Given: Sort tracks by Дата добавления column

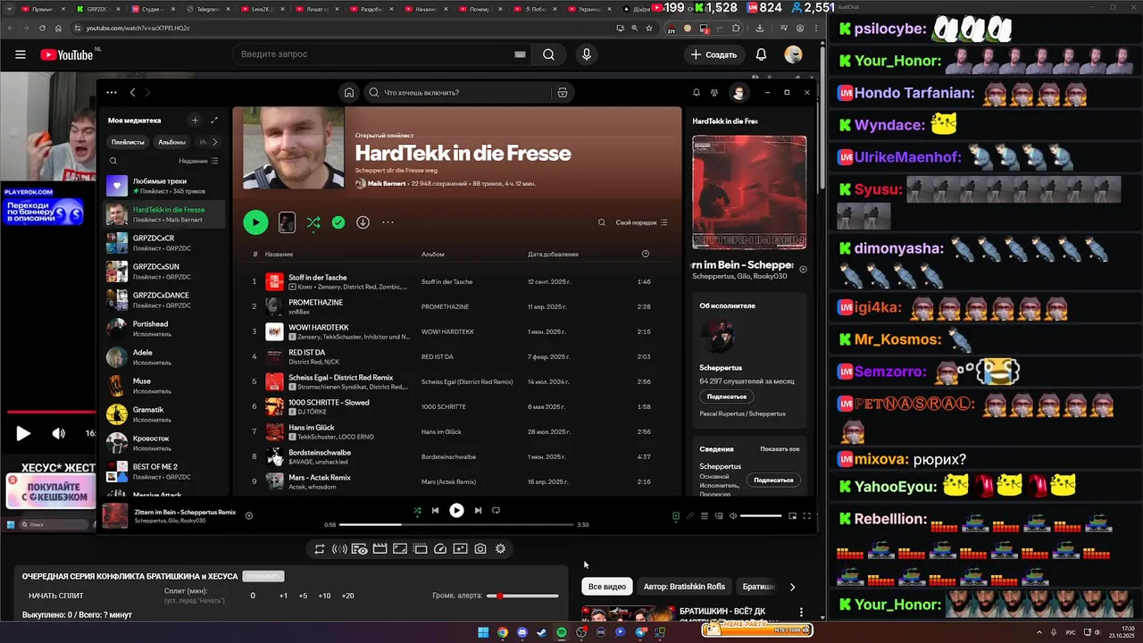Looking at the screenshot, I should (x=553, y=255).
